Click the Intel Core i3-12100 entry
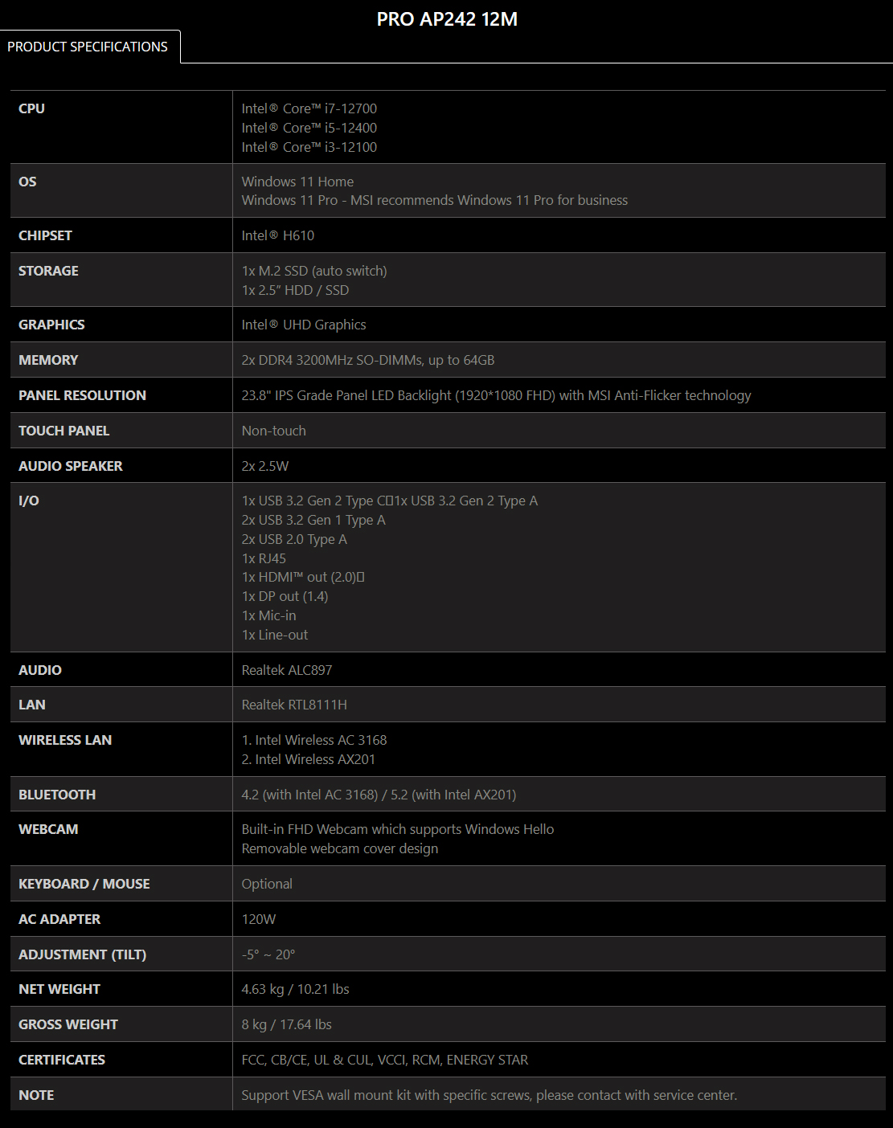The width and height of the screenshot is (893, 1128). (309, 147)
